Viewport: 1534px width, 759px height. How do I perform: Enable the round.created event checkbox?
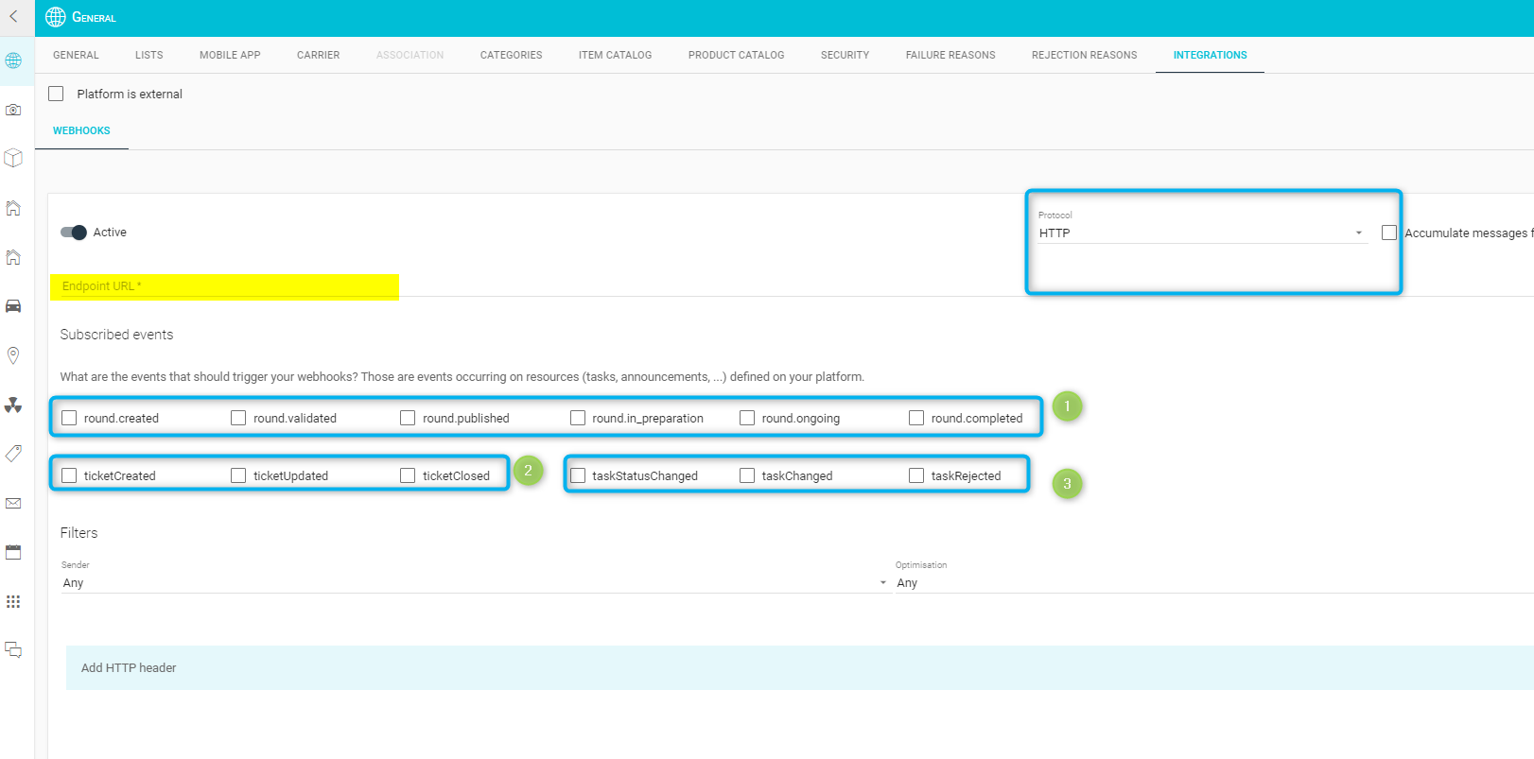[69, 418]
